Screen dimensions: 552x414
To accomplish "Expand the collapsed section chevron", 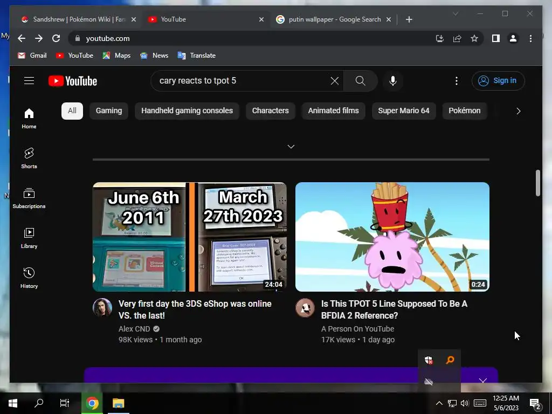I will [291, 147].
